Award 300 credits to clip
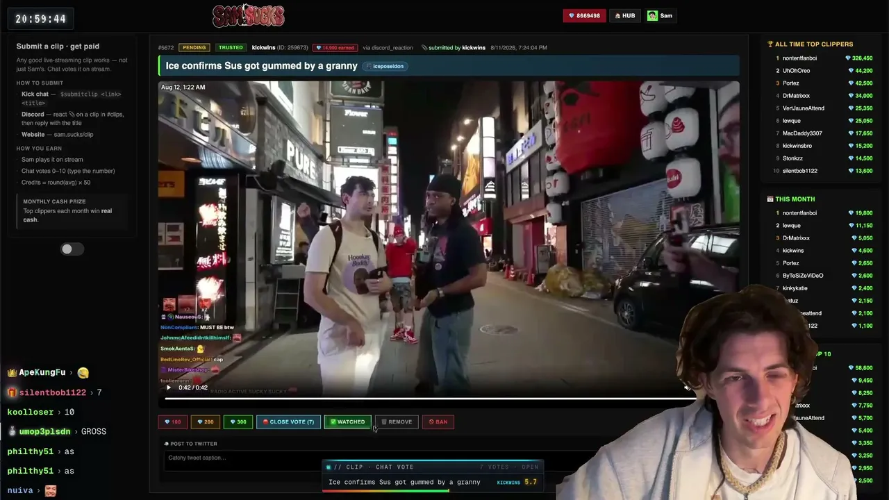Viewport: 889px width, 500px height. pyautogui.click(x=238, y=422)
